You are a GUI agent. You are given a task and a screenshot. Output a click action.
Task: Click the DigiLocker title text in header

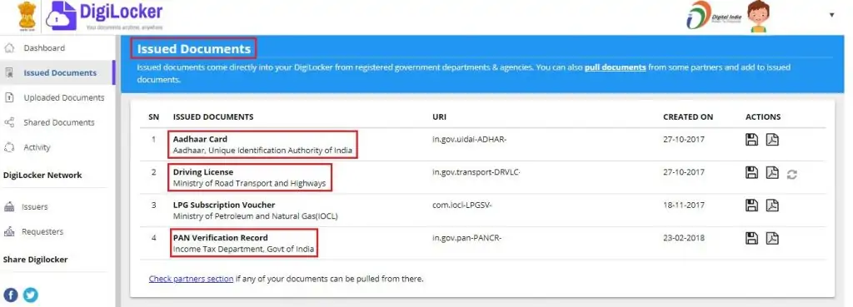pyautogui.click(x=121, y=11)
